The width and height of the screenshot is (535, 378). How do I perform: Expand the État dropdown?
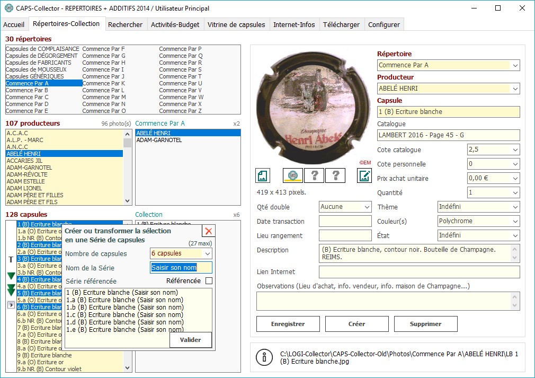[x=515, y=235]
